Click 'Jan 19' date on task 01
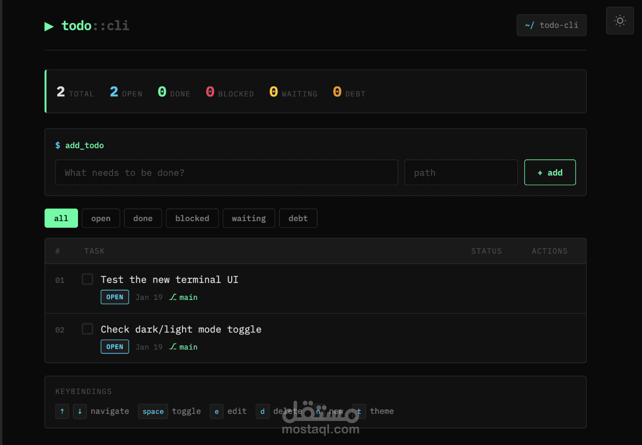The image size is (642, 445). point(149,297)
